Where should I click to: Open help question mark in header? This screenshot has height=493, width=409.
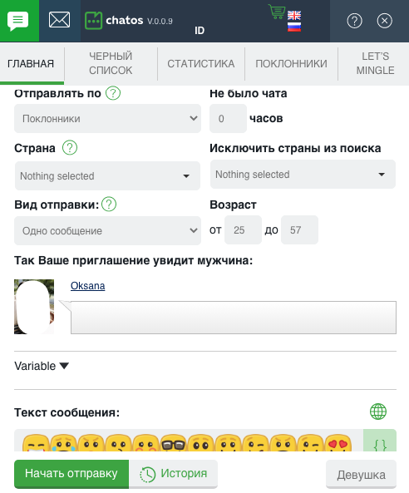(354, 21)
